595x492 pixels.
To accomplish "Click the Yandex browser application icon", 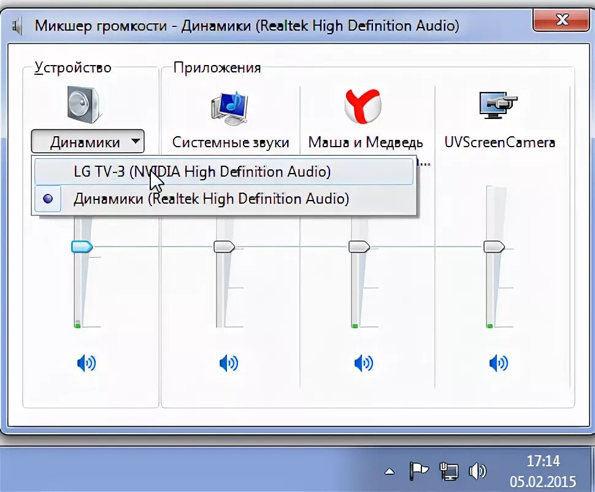I will tap(363, 106).
